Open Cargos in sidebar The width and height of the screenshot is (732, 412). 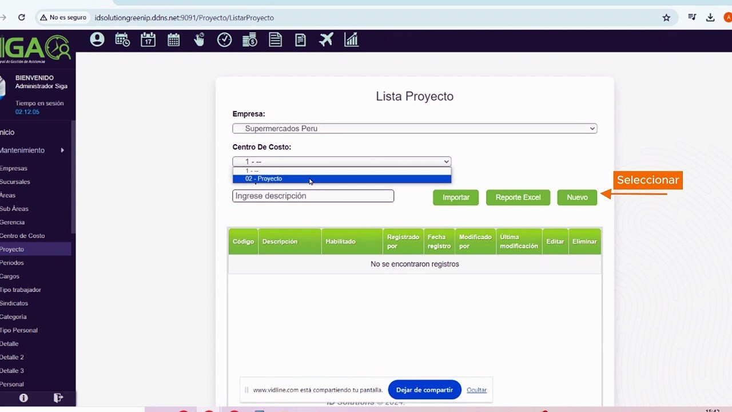[x=10, y=276]
